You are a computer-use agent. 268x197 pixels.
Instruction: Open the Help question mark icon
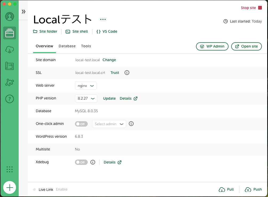[10, 99]
